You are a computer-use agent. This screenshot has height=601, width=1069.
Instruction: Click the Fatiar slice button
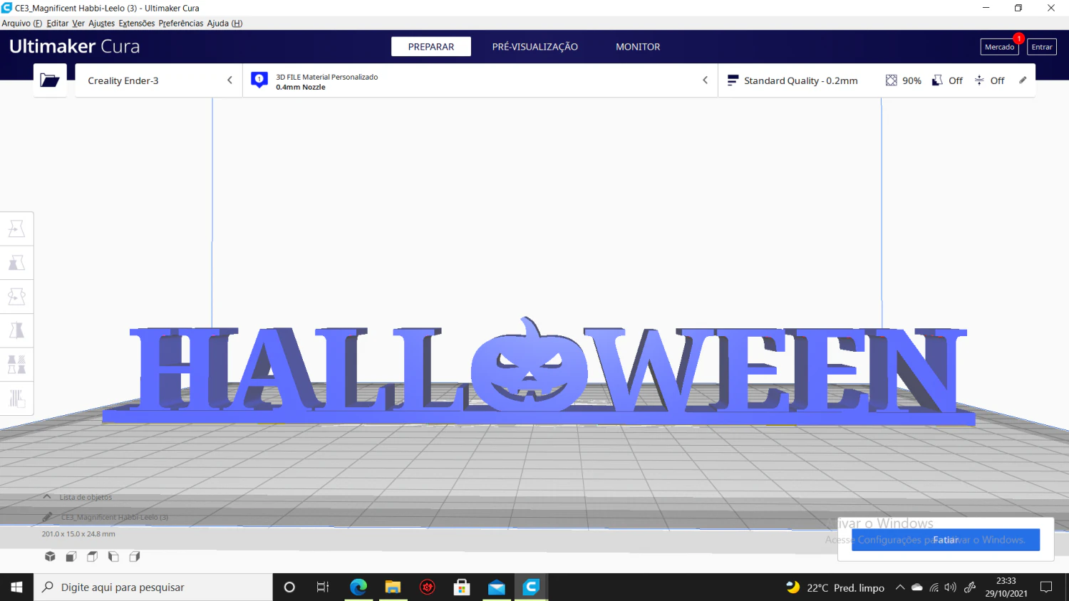point(946,540)
